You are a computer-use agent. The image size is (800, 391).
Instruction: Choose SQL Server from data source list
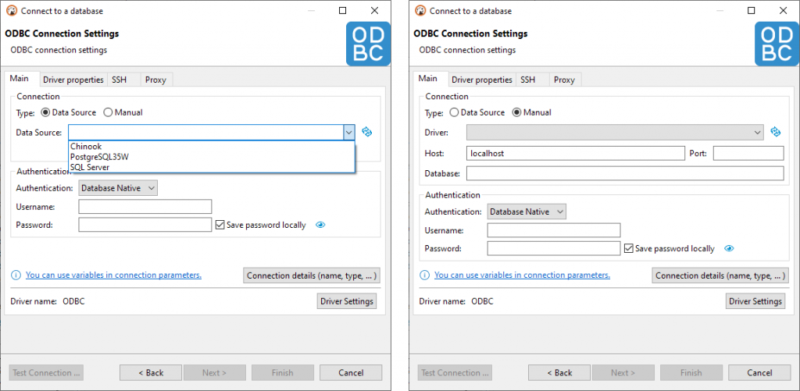[211, 167]
